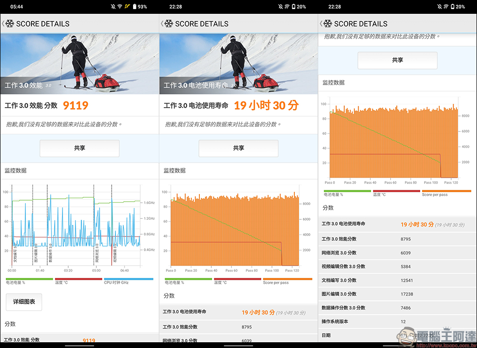Tap the 工作 3.0 效能 skier banner image
The height and width of the screenshot is (348, 477).
[79, 64]
